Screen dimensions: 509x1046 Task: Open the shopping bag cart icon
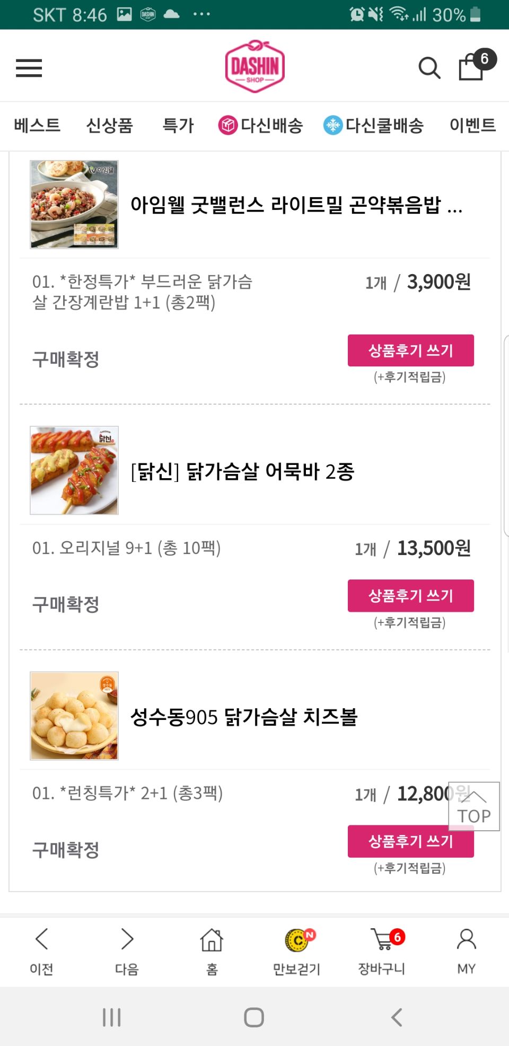pos(472,66)
